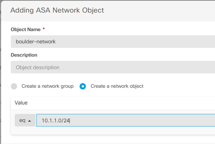Click the "Create a network group" label text
215x144 pixels.
click(47, 86)
